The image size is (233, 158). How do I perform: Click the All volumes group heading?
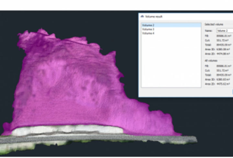click(x=211, y=61)
